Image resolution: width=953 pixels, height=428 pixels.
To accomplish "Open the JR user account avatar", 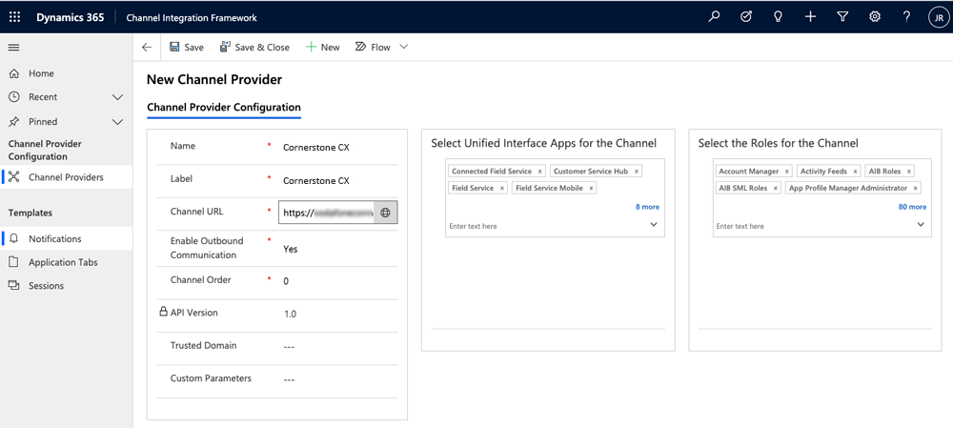I will pos(939,17).
